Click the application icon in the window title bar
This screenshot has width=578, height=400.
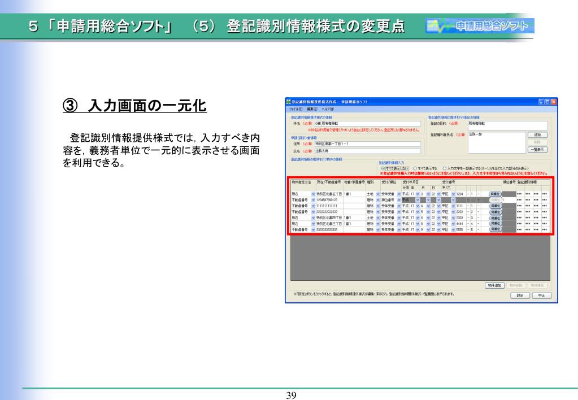coord(289,102)
